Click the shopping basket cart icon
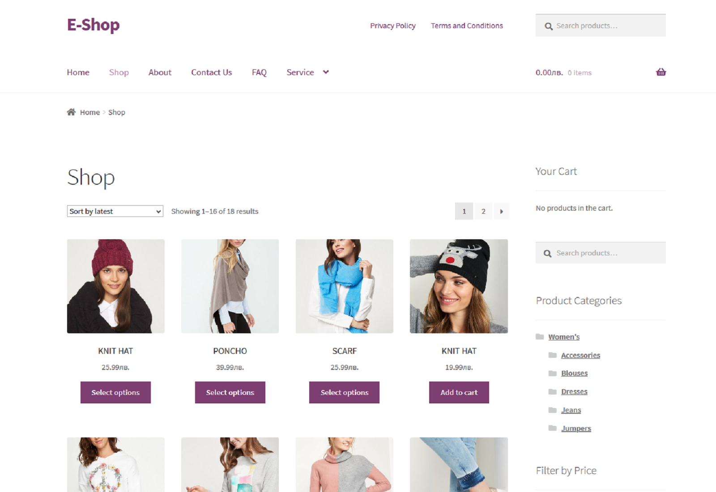This screenshot has height=492, width=716. tap(661, 72)
